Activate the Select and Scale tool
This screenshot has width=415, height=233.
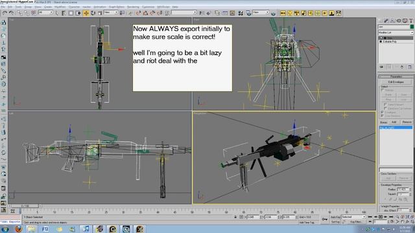click(x=100, y=13)
